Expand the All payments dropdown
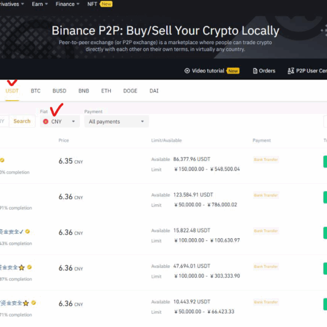Viewport: 327px width, 327px height. click(117, 122)
